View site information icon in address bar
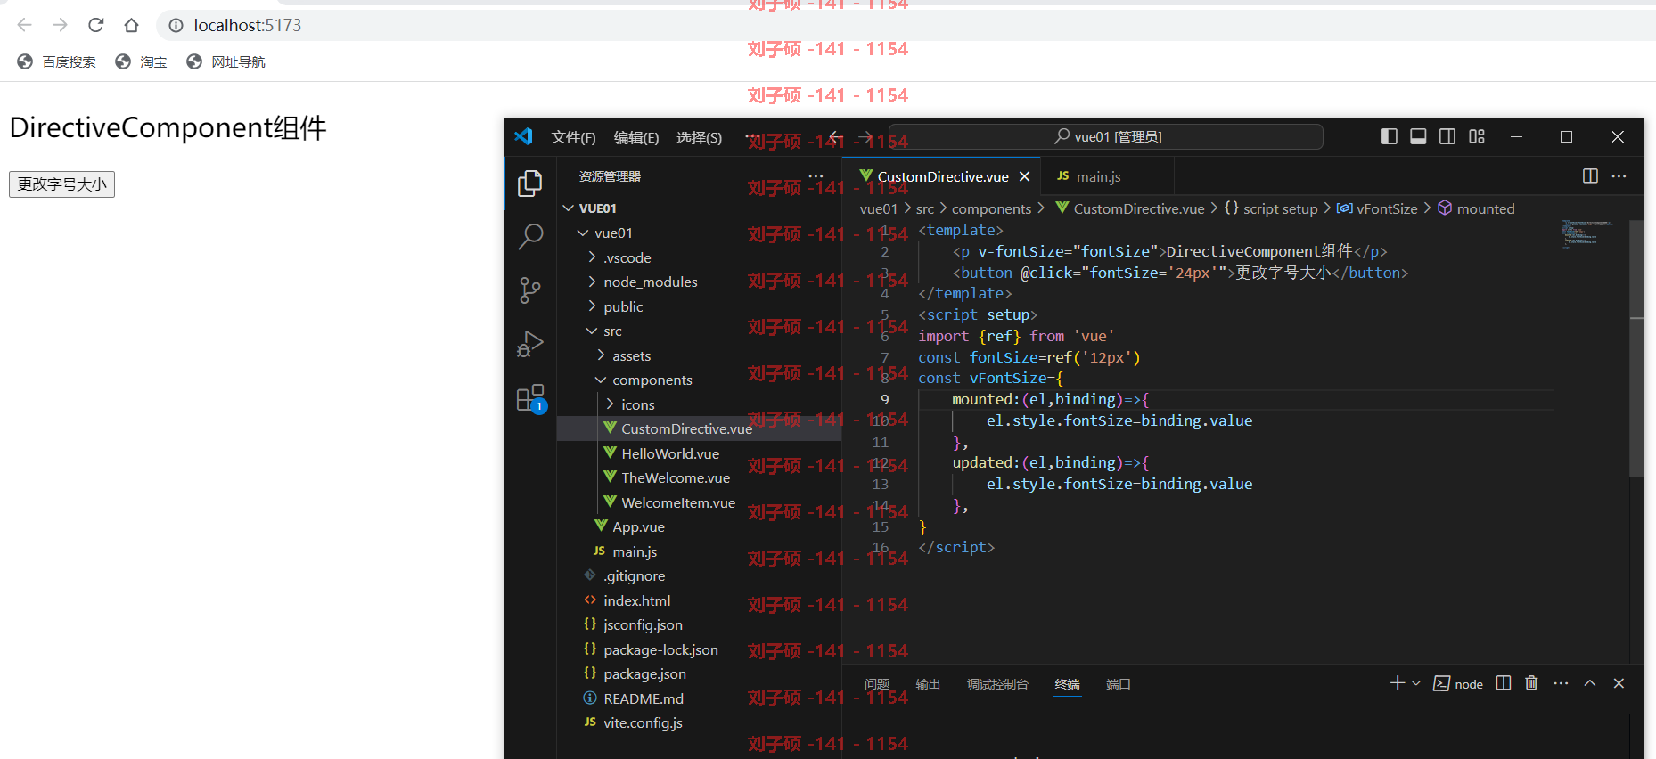The height and width of the screenshot is (759, 1656). coord(176,25)
